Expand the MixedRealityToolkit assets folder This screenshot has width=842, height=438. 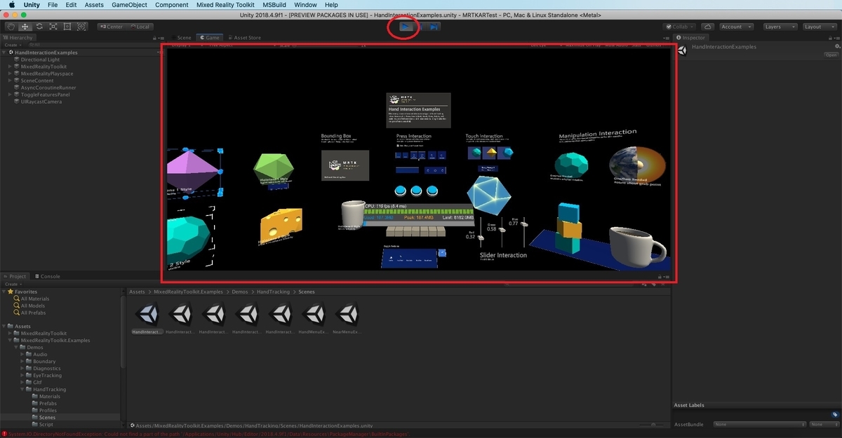[x=11, y=334]
